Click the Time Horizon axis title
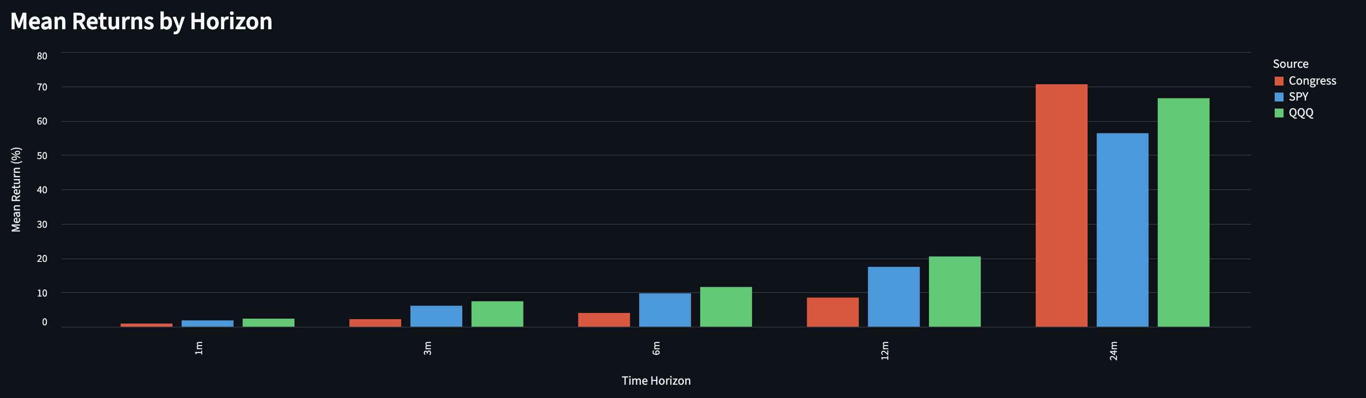The width and height of the screenshot is (1366, 398). 656,381
